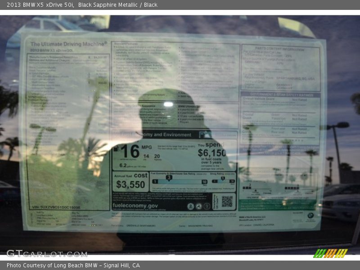Click the $6,150 fuel cost figure
This screenshot has width=360, height=270.
212,153
